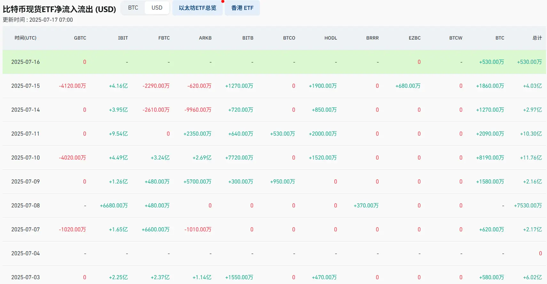Click the +6680.00万 IBIT value
This screenshot has width=547, height=284.
[x=114, y=206]
